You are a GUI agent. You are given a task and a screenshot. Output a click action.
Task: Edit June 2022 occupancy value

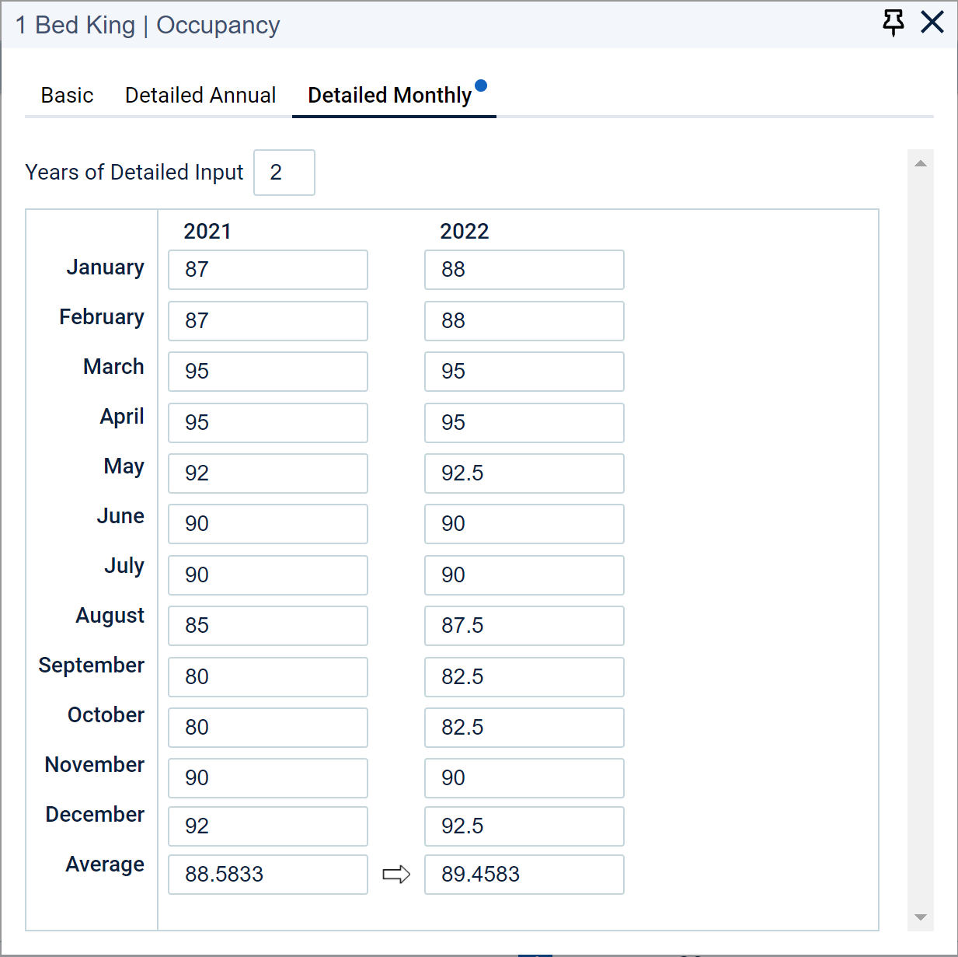[524, 524]
